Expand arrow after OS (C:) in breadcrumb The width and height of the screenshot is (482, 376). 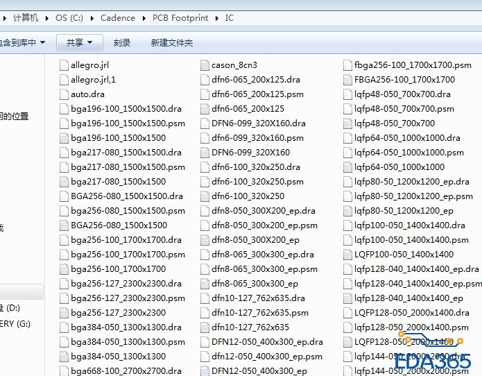coord(92,18)
